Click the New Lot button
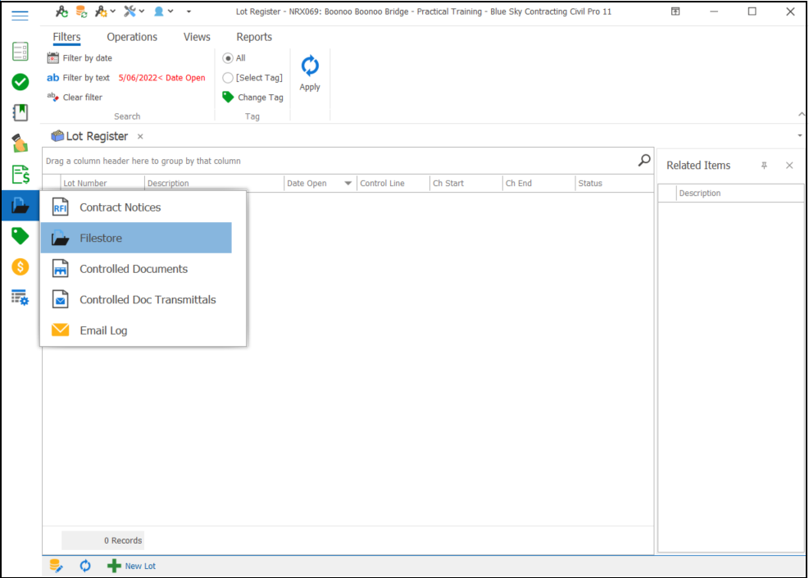The height and width of the screenshot is (578, 809). tap(132, 566)
